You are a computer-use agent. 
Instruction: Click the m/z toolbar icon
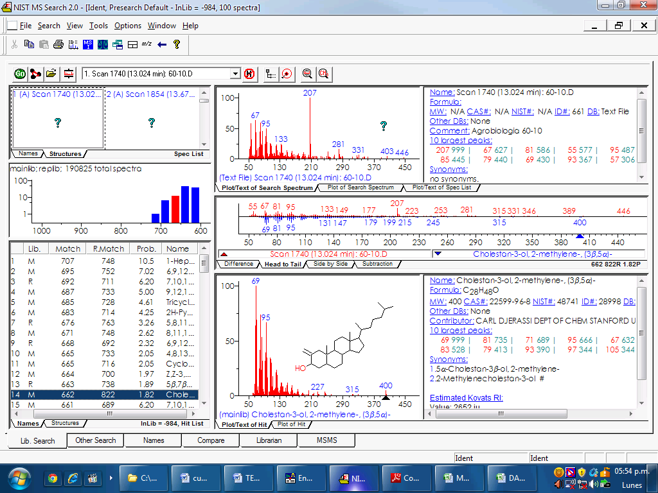(x=147, y=44)
